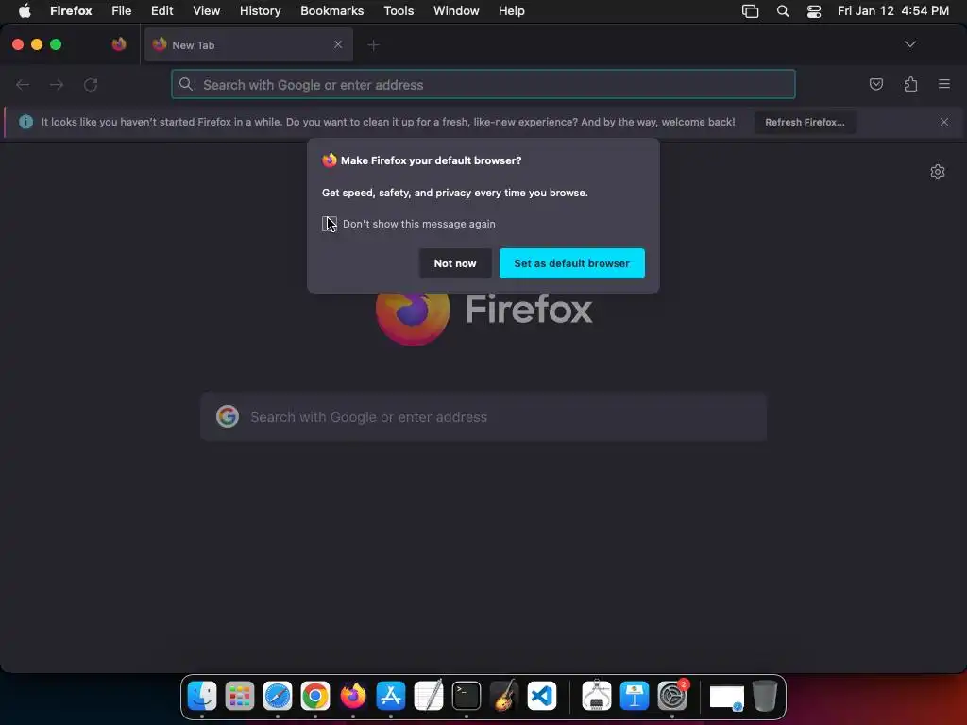Open the File menu
The height and width of the screenshot is (725, 967).
point(122,10)
